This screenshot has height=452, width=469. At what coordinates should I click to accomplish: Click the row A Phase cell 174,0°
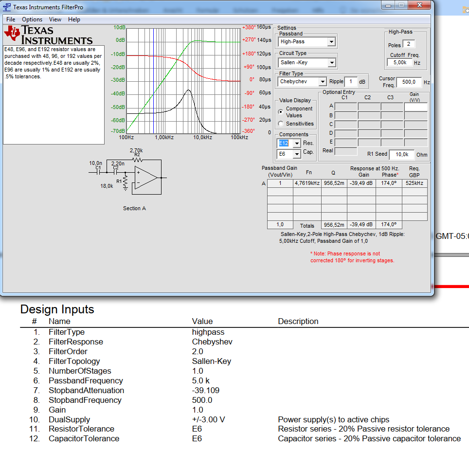point(389,183)
